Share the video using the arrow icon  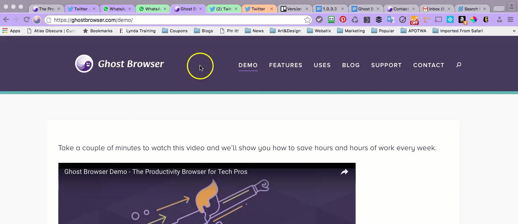pyautogui.click(x=344, y=172)
